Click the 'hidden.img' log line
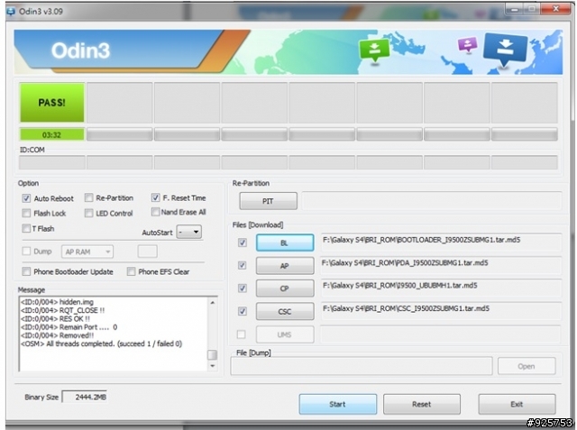The image size is (577, 430). (x=58, y=302)
